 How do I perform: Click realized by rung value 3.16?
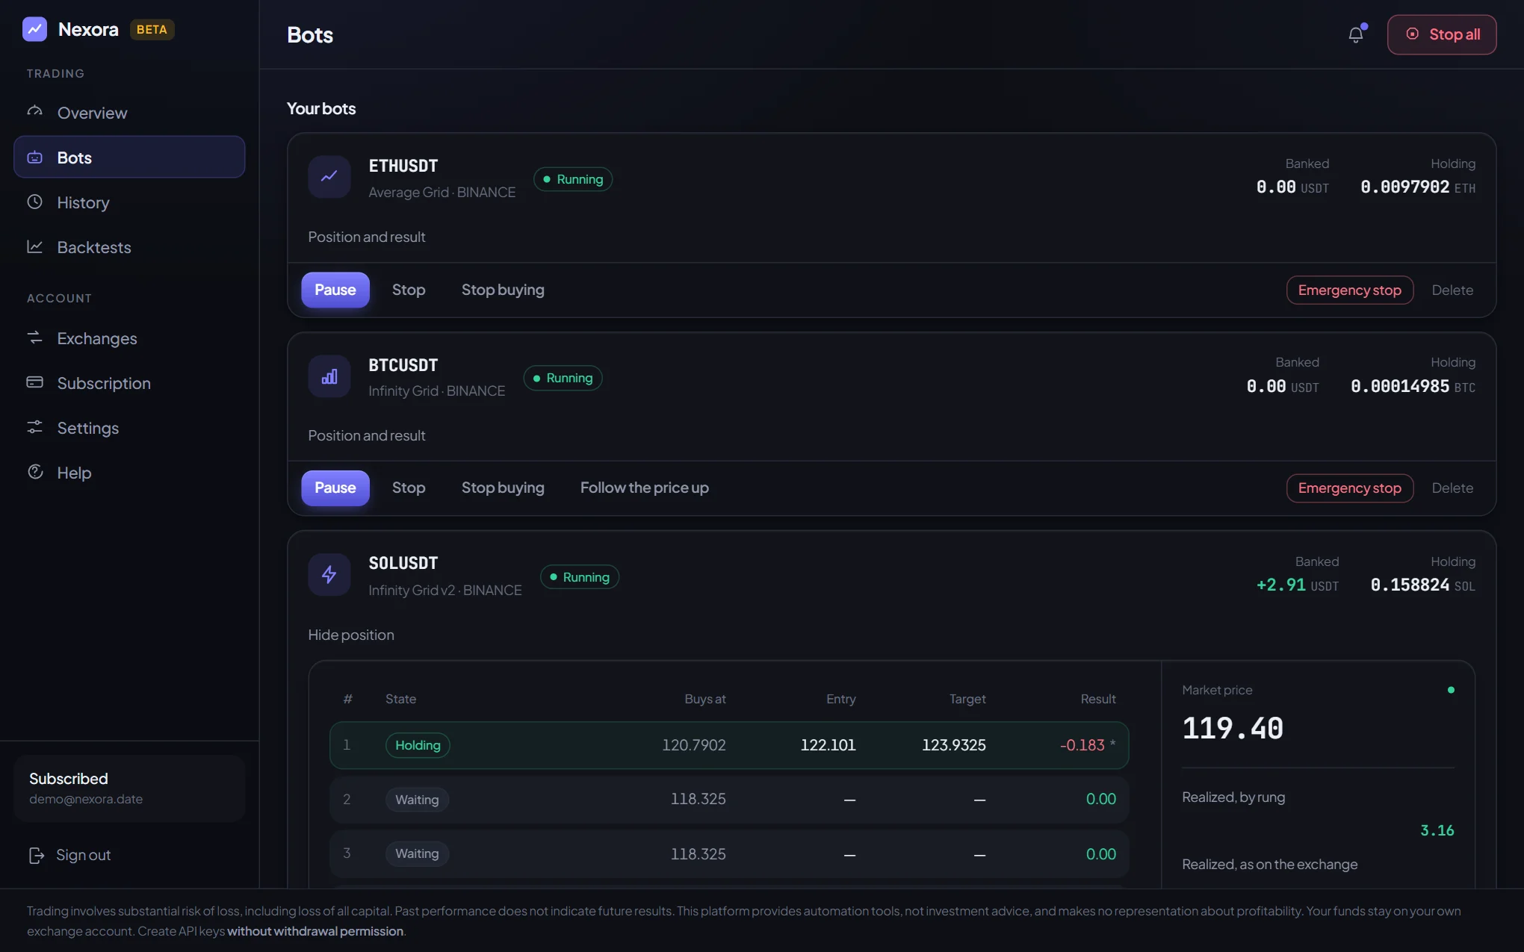tap(1437, 830)
